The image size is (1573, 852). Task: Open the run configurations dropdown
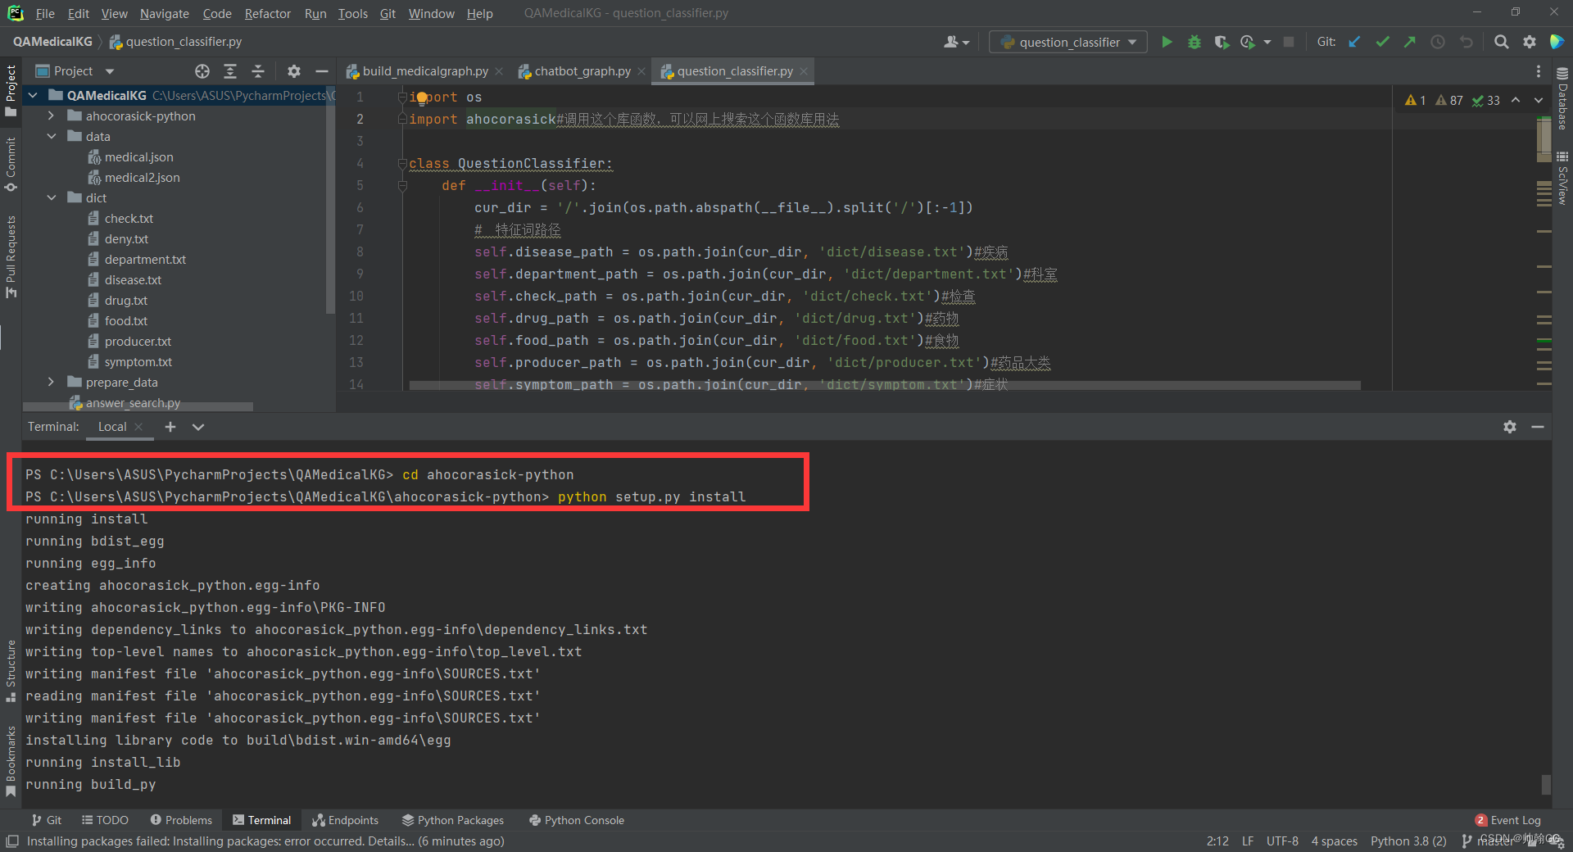[1133, 42]
